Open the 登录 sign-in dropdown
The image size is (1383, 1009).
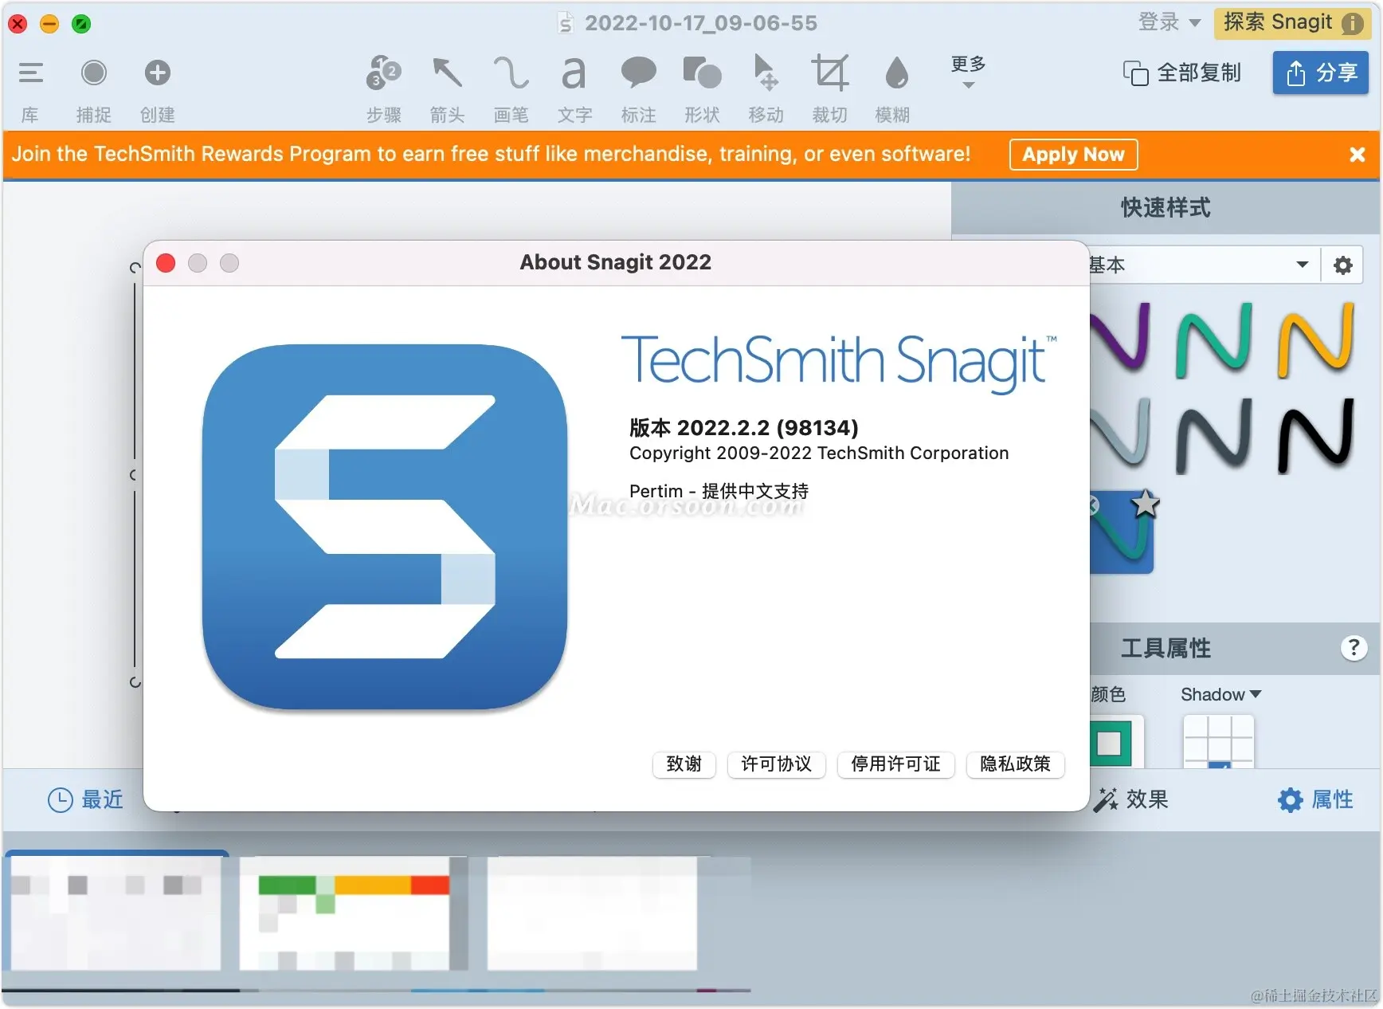coord(1169,22)
